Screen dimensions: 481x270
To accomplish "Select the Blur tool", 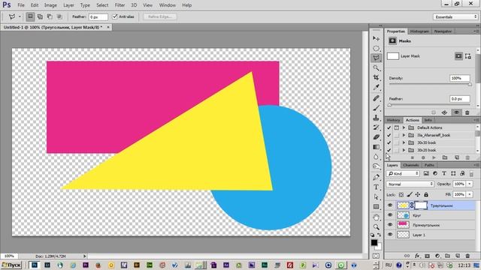I will pyautogui.click(x=376, y=157).
